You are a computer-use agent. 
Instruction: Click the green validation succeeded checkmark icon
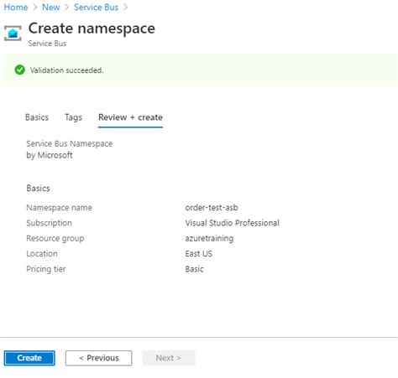click(x=19, y=70)
